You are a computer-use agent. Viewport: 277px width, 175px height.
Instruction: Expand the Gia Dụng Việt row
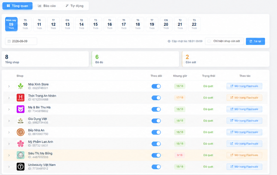9,121
